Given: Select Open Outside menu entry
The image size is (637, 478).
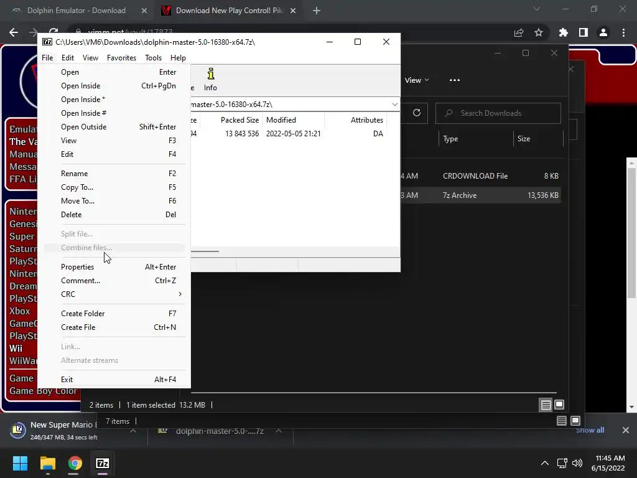Looking at the screenshot, I should [x=114, y=127].
